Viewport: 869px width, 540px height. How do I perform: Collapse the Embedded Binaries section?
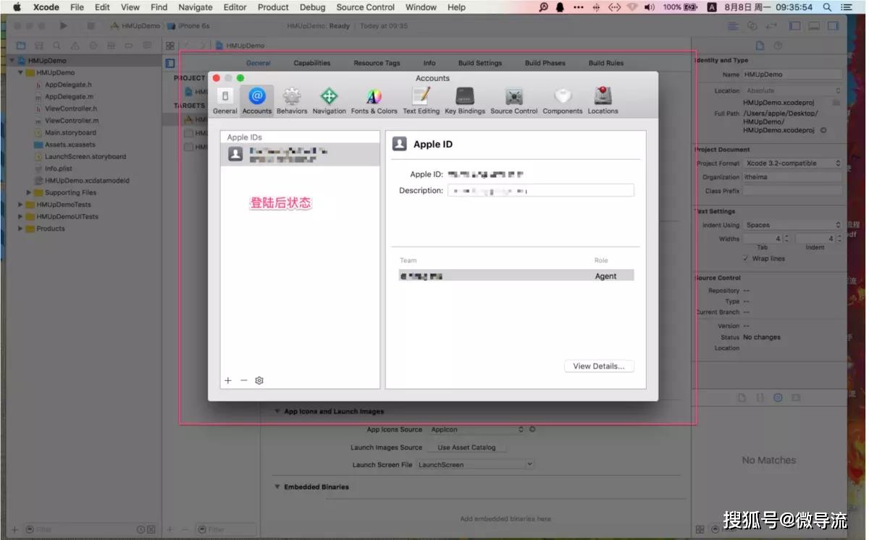[277, 487]
